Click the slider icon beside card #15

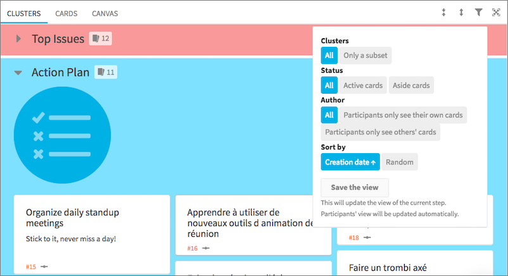pyautogui.click(x=44, y=267)
